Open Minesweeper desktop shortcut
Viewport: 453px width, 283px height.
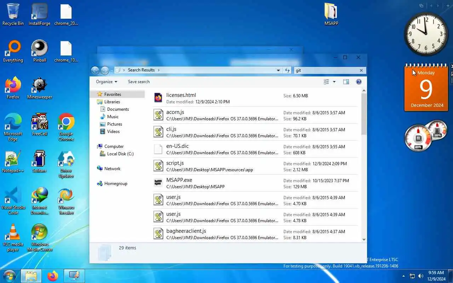tap(40, 88)
